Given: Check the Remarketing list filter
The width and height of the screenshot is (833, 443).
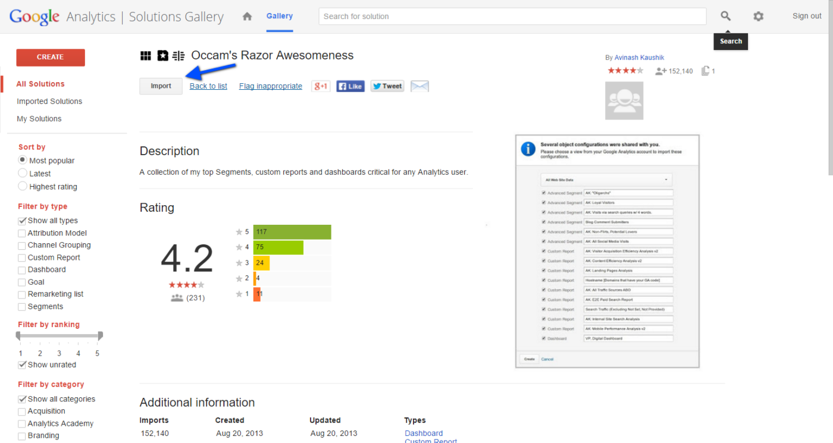Looking at the screenshot, I should [x=22, y=294].
